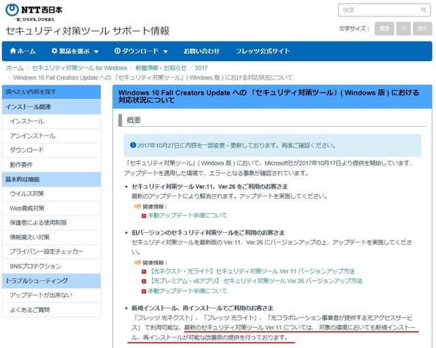This screenshot has height=348, width=436.
Task: Select プライバシー設定チェッカー sidebar item
Action: click(x=46, y=251)
